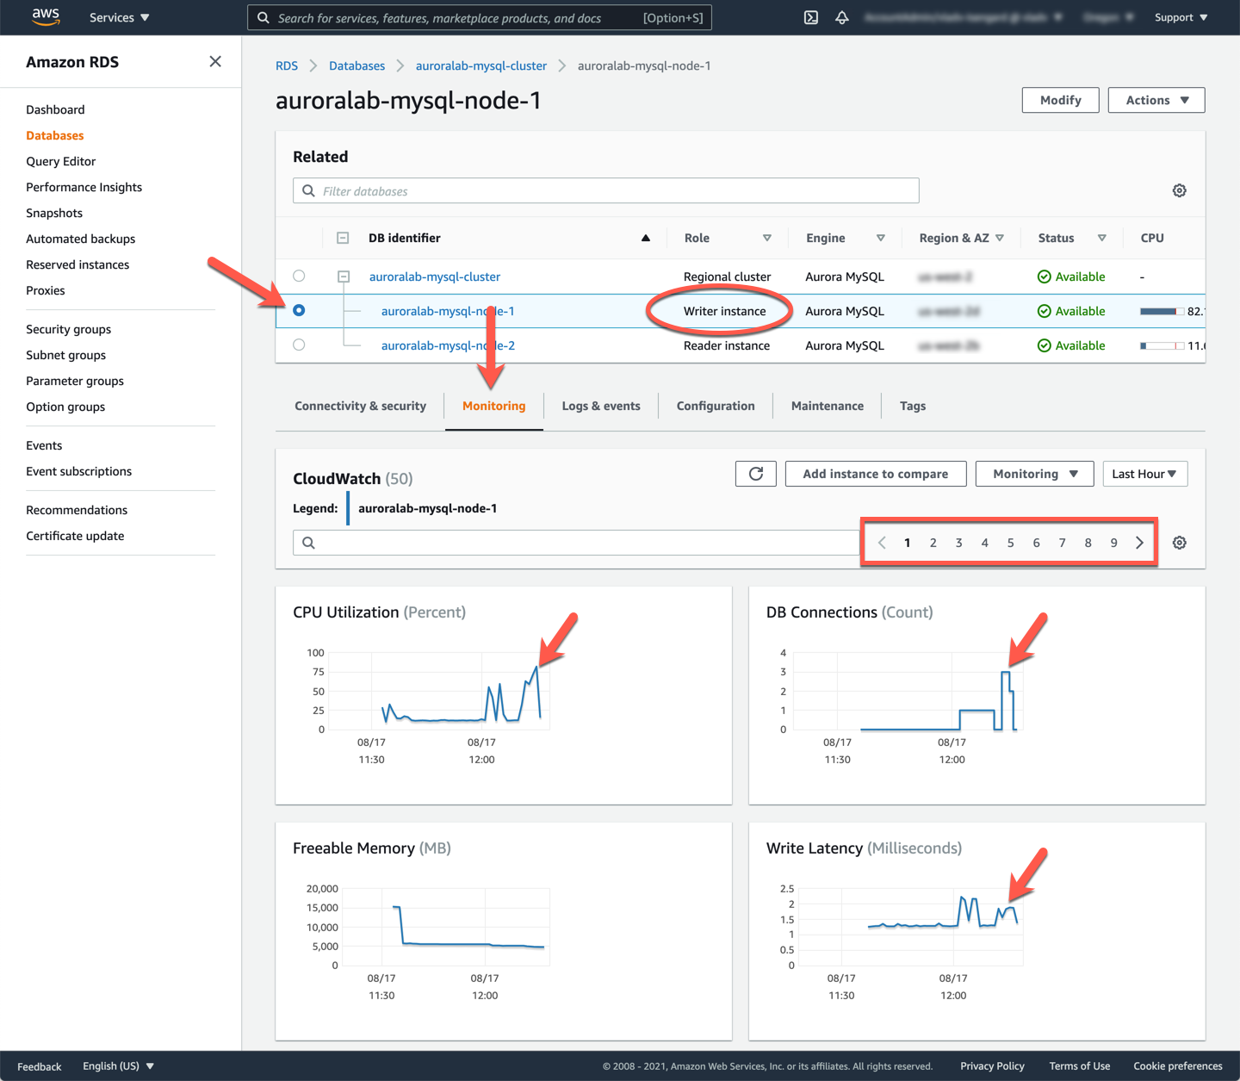1240x1081 pixels.
Task: Open the Actions dropdown
Action: tap(1156, 100)
